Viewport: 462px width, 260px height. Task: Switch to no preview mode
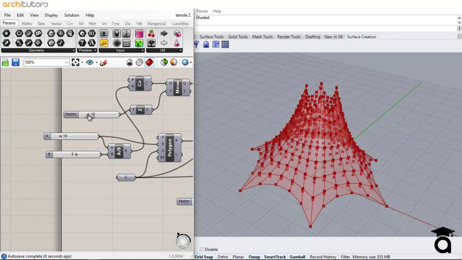pyautogui.click(x=130, y=62)
